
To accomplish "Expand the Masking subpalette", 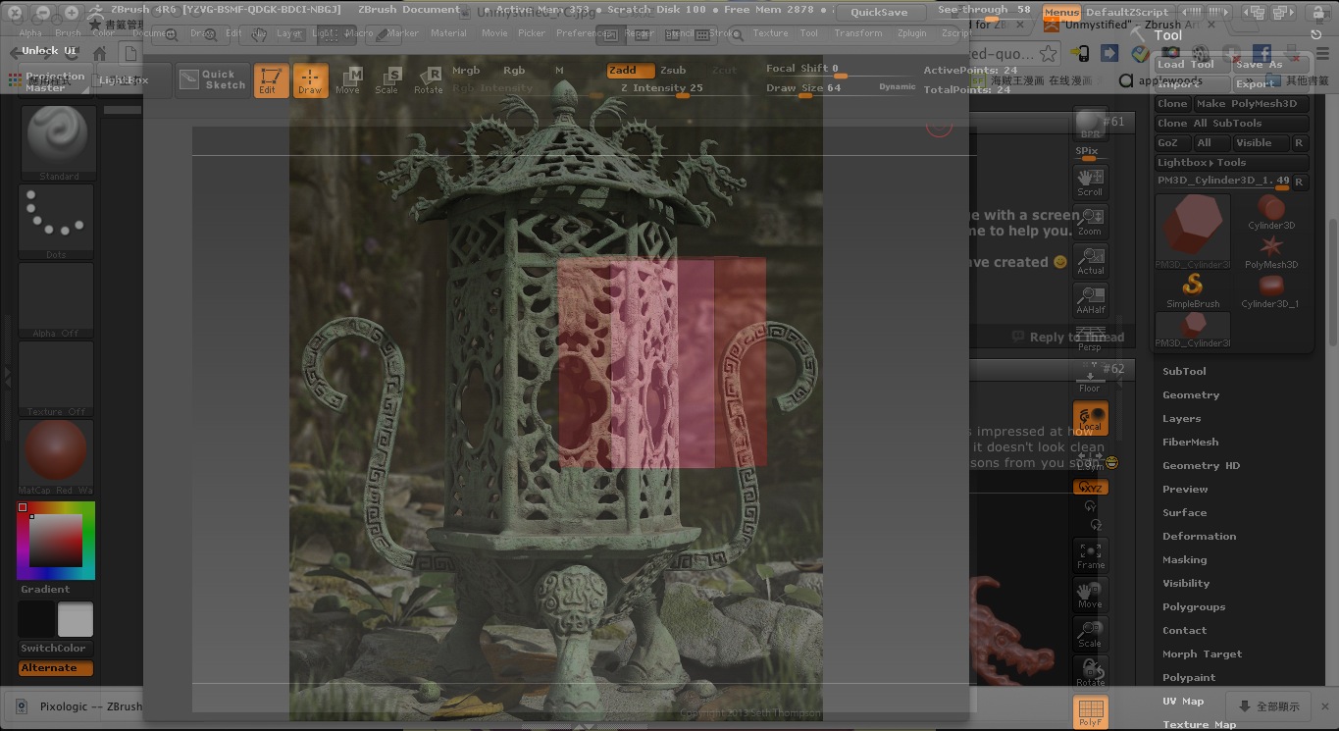I will pyautogui.click(x=1184, y=560).
